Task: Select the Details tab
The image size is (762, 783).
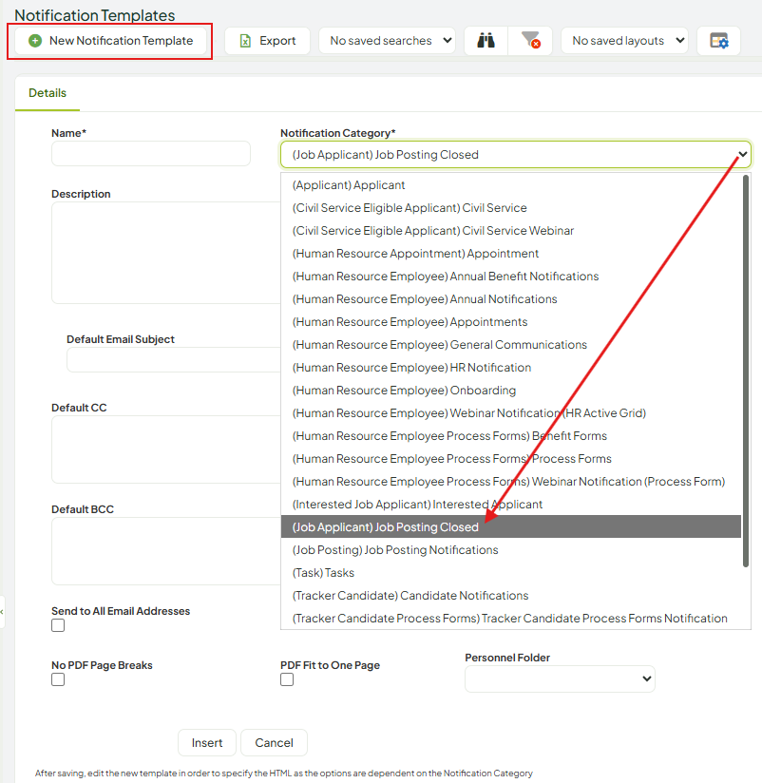Action: (48, 93)
